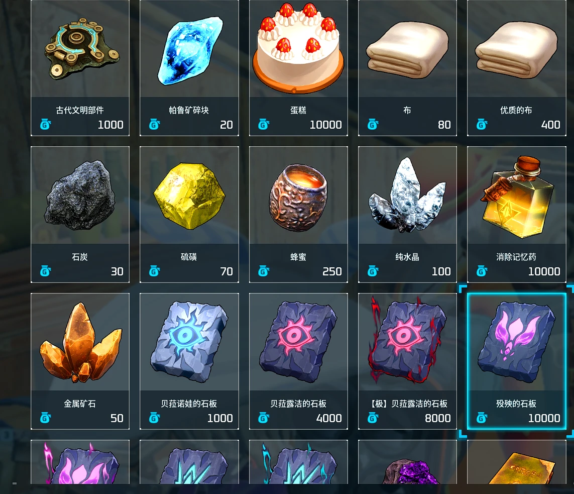
Task: Click the 10000 price under 蛋糕
Action: point(325,125)
